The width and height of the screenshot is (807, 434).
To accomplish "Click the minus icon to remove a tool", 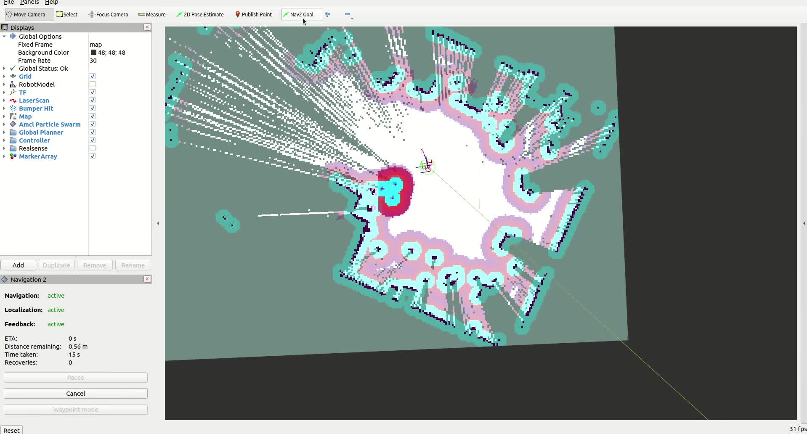I will (x=348, y=14).
